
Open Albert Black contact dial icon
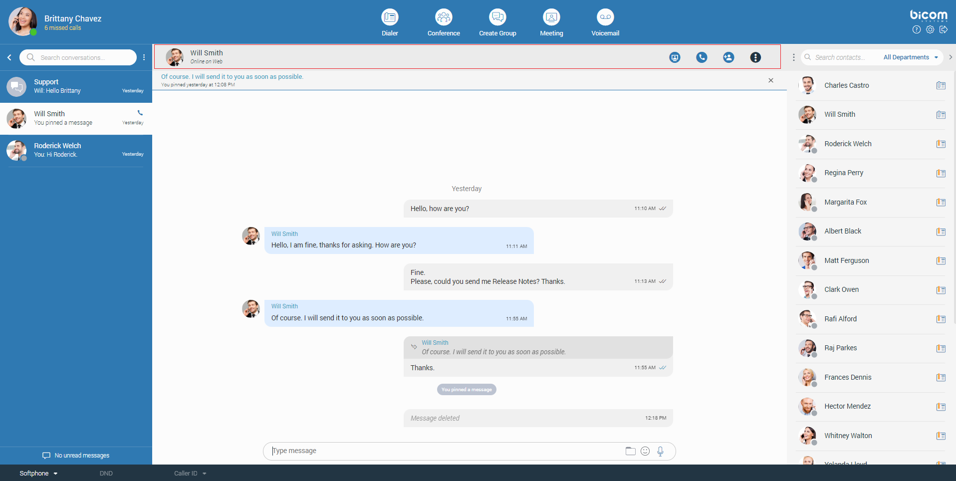pyautogui.click(x=941, y=232)
